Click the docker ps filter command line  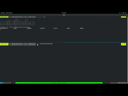click(x=15, y=27)
